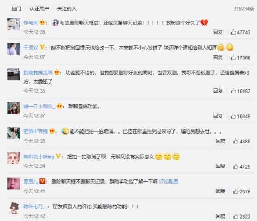Click the like icon beside 4729
This screenshot has width=257, height=221.
[x=236, y=166]
